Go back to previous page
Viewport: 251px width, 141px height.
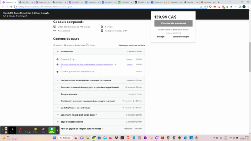(x=3, y=7)
